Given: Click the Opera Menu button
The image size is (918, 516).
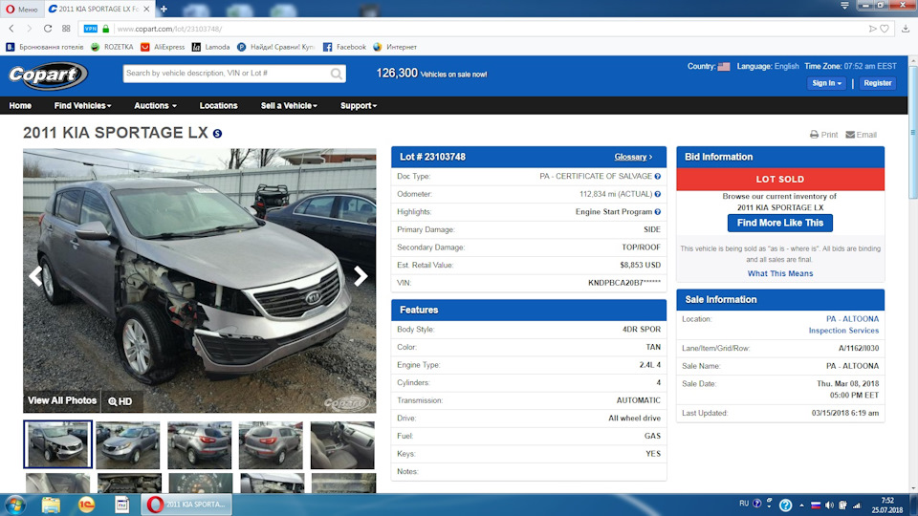Looking at the screenshot, I should 22,9.
